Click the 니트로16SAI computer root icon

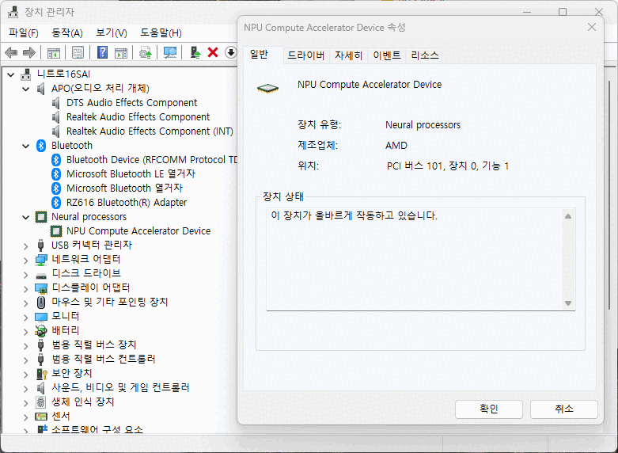pos(26,74)
